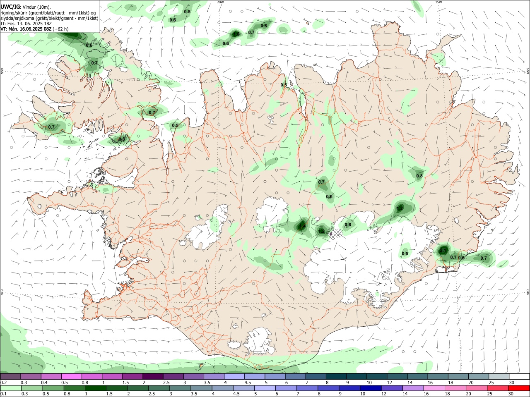The image size is (530, 397).
Task: Click the medium green 0.5–0.8 swatch, bottom row
Action: tap(53, 388)
